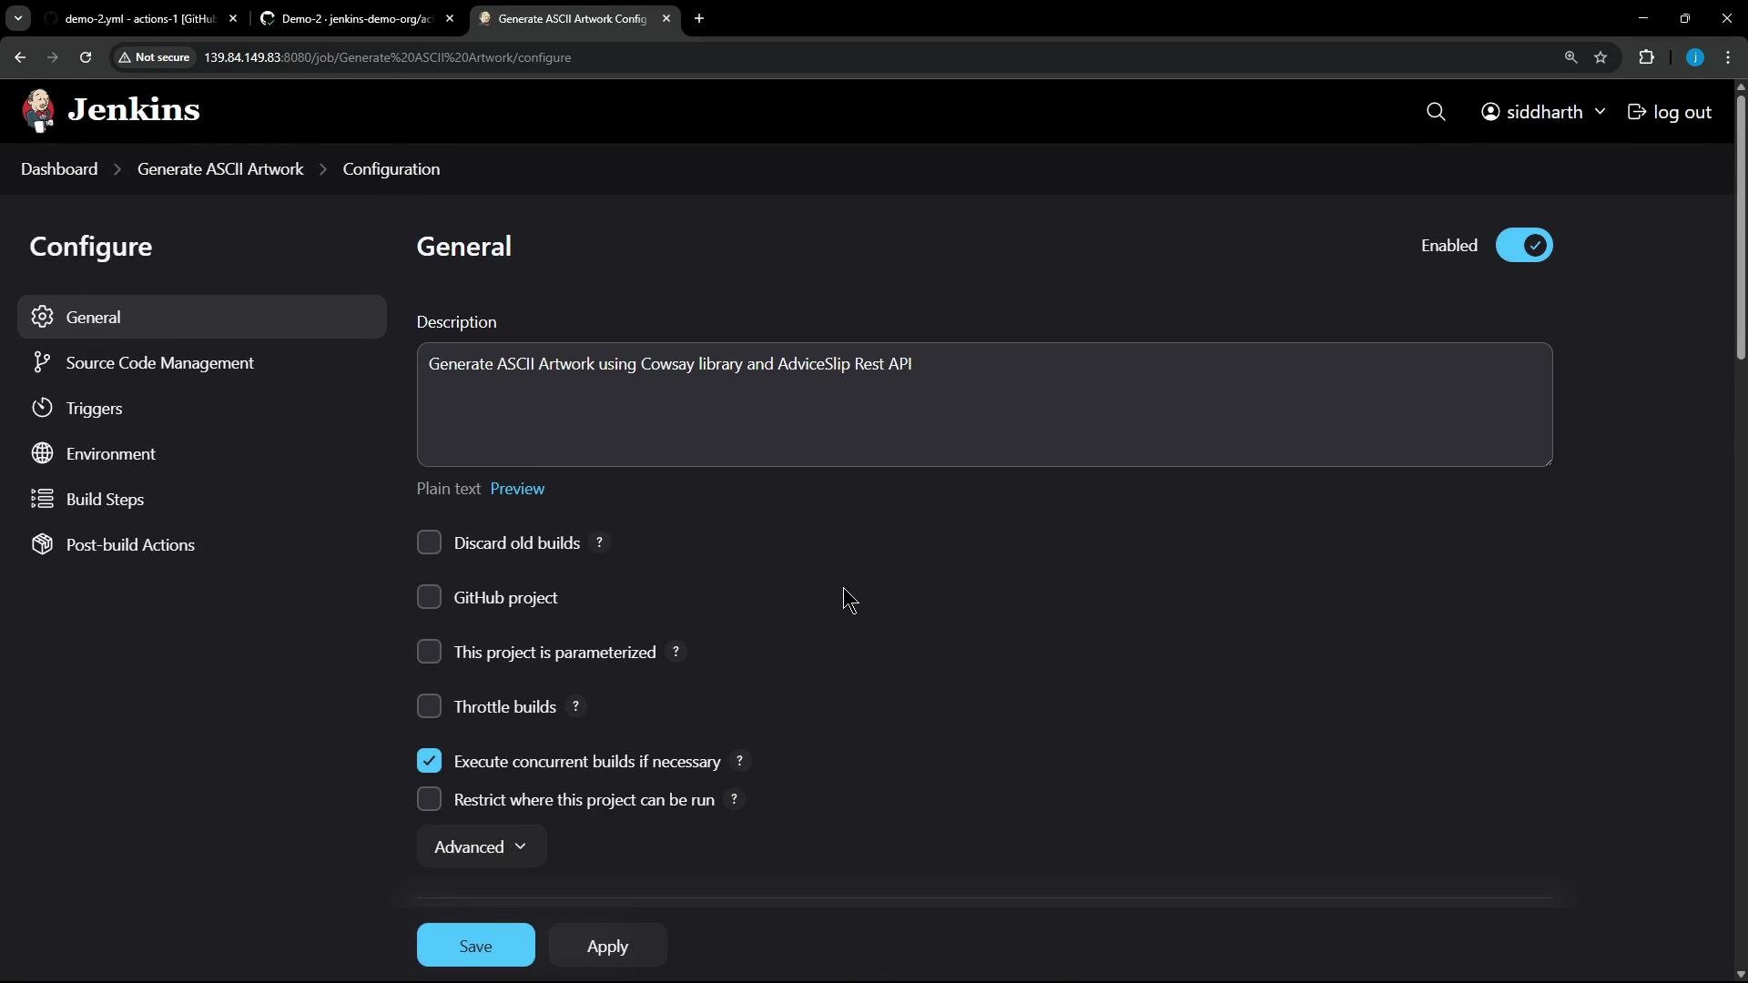Open a new browser tab with plus icon
Screen dimensions: 1748x983
[699, 18]
